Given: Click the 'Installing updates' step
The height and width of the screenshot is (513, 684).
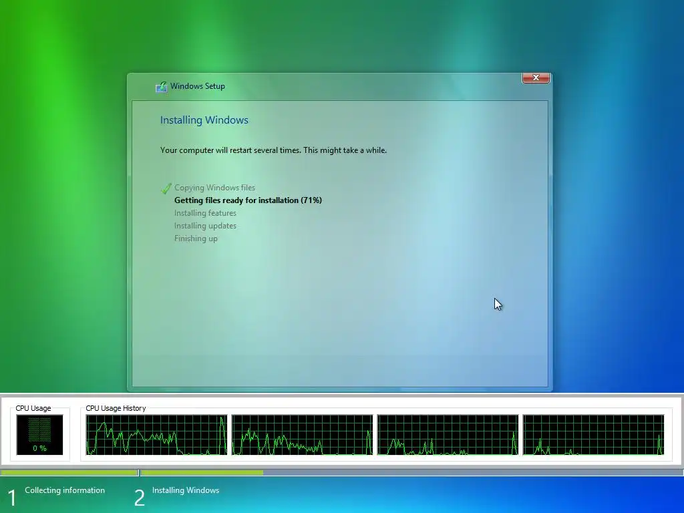Looking at the screenshot, I should click(205, 226).
